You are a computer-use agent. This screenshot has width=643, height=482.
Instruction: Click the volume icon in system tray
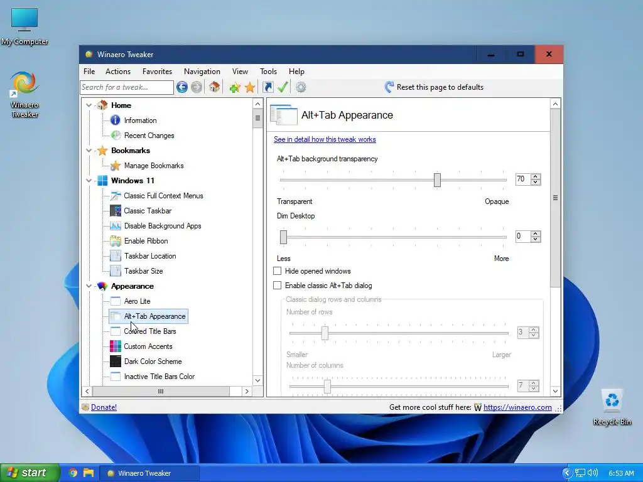coord(593,473)
